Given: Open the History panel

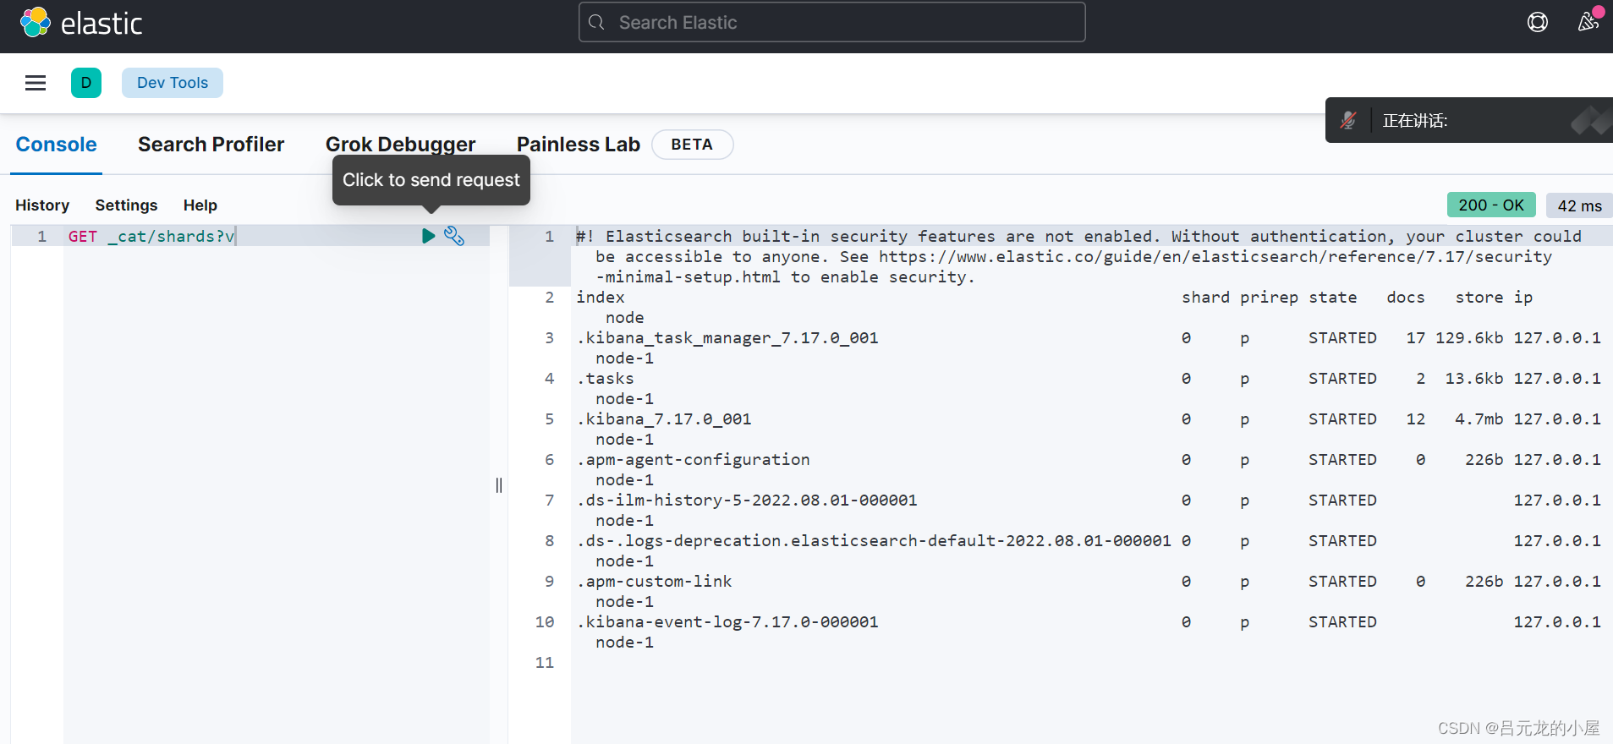Looking at the screenshot, I should point(42,205).
